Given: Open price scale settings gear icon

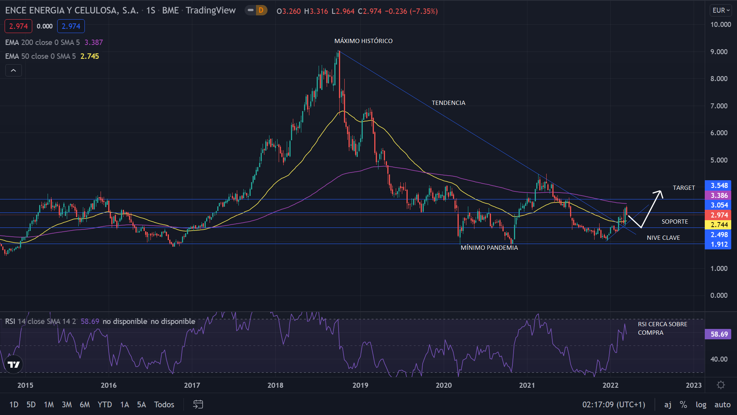Looking at the screenshot, I should (x=721, y=385).
